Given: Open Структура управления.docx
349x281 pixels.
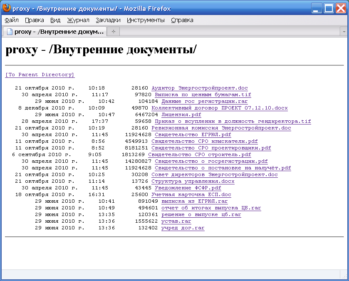Looking at the screenshot, I should pyautogui.click(x=193, y=182).
